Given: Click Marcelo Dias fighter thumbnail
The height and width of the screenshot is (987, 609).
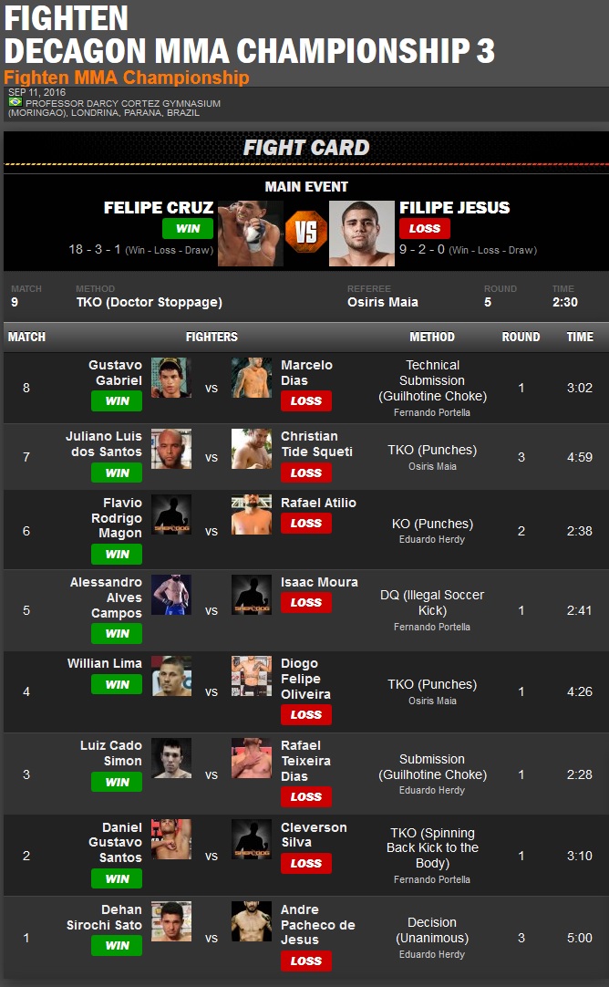Looking at the screenshot, I should tap(252, 378).
